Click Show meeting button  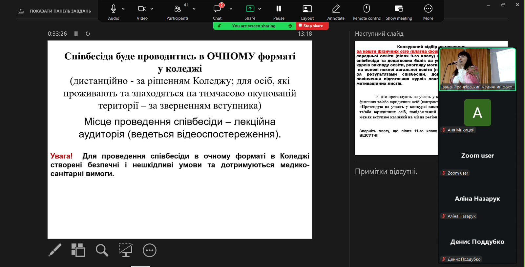[x=399, y=9]
